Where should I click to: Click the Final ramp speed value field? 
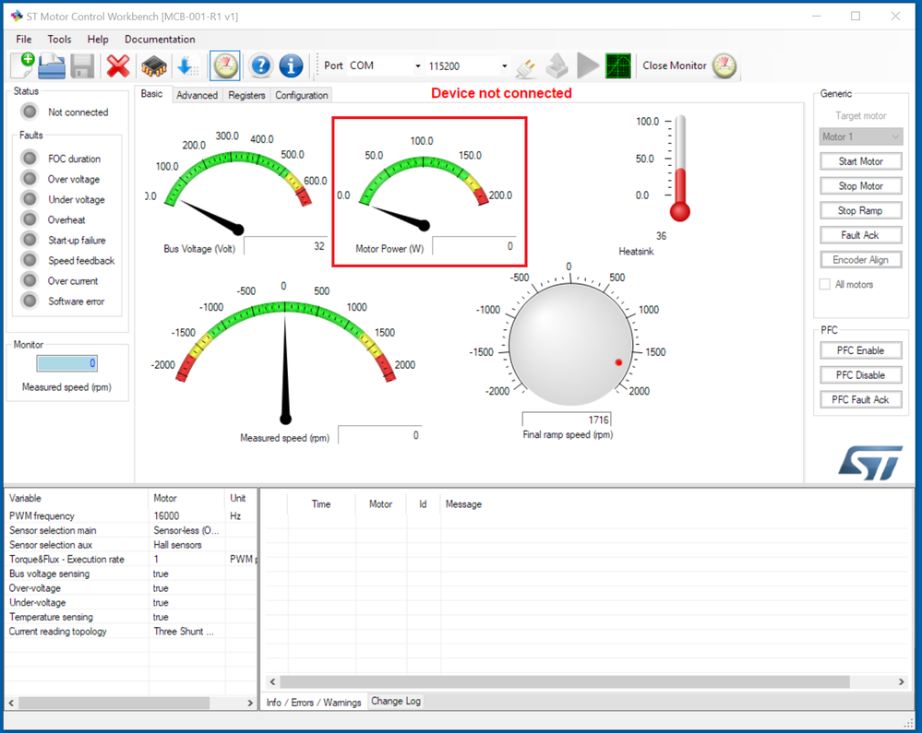(567, 420)
